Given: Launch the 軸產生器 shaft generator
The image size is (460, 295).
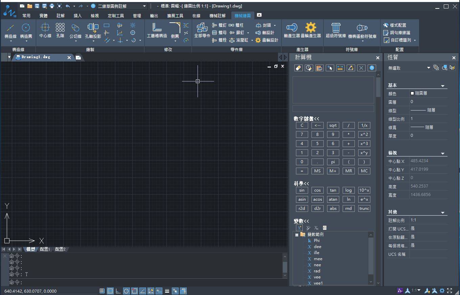Looking at the screenshot, I should pos(292,30).
